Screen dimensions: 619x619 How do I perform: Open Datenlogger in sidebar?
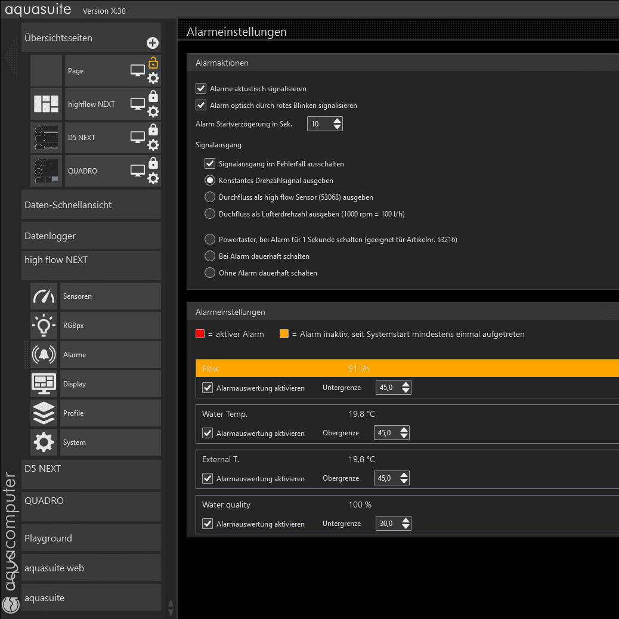[91, 236]
